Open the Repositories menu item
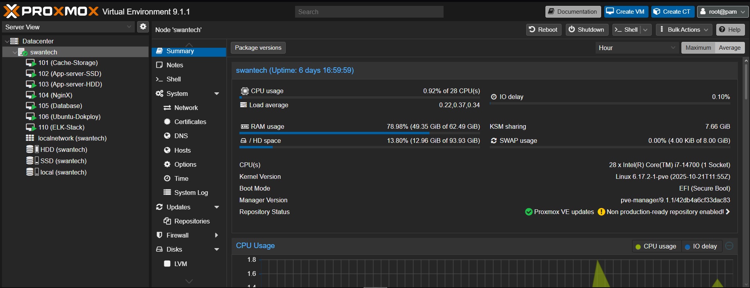 point(189,221)
